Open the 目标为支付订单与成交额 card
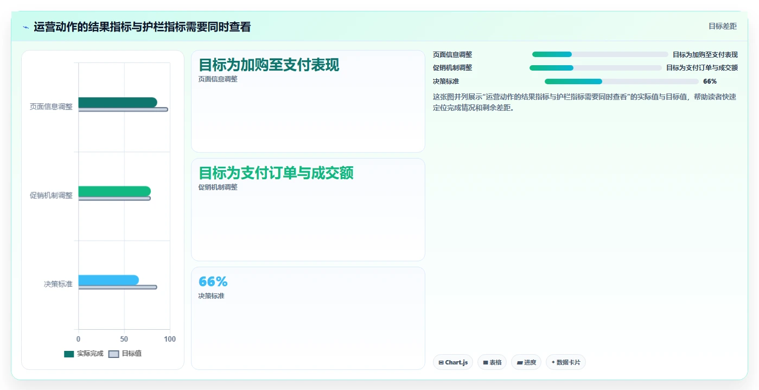This screenshot has width=759, height=390. coord(308,210)
